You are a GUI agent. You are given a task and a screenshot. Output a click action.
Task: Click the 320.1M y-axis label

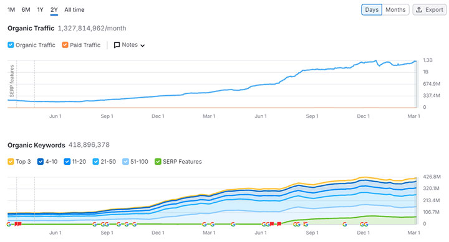coord(431,188)
